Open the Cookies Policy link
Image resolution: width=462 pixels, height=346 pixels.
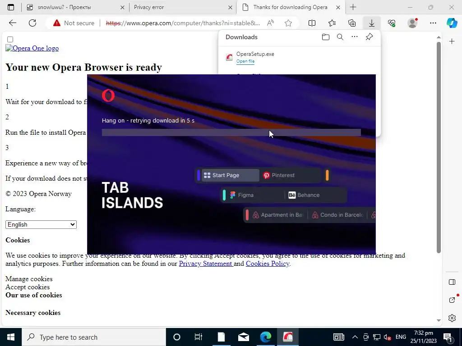click(268, 264)
